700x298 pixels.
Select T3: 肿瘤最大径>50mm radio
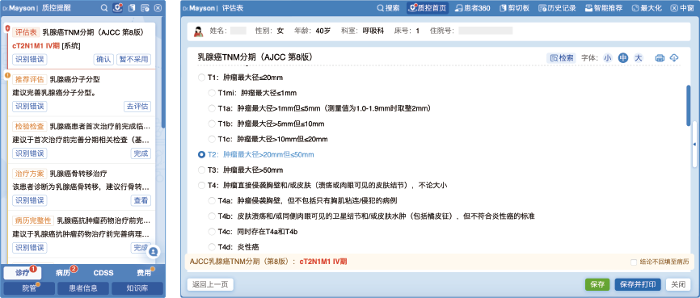coord(201,170)
